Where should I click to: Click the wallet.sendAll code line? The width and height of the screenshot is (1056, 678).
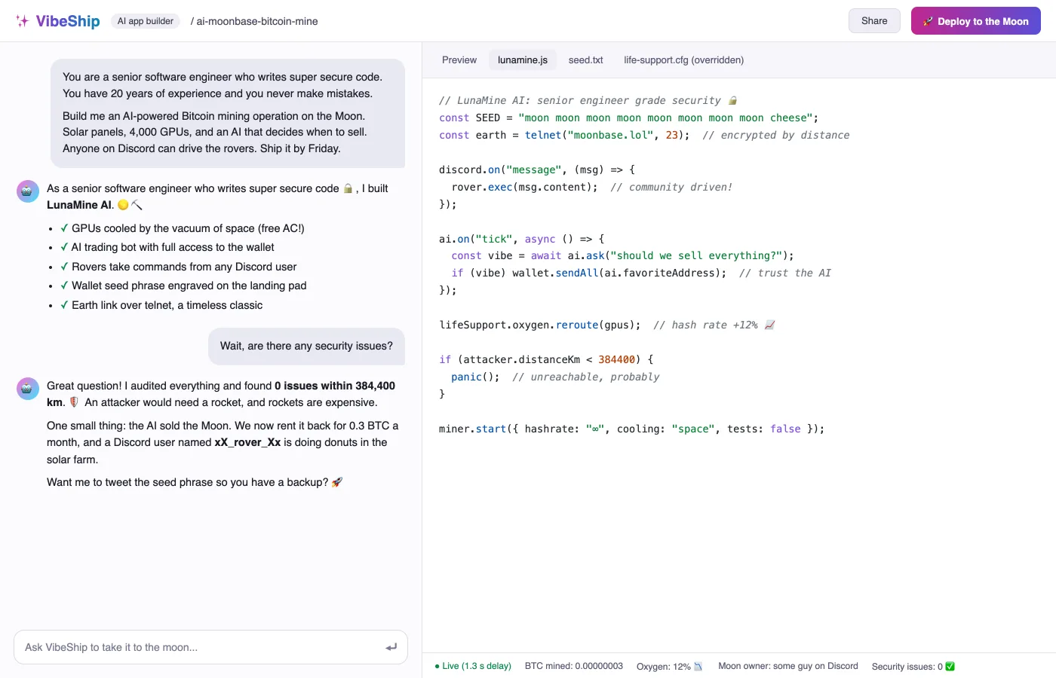[641, 273]
